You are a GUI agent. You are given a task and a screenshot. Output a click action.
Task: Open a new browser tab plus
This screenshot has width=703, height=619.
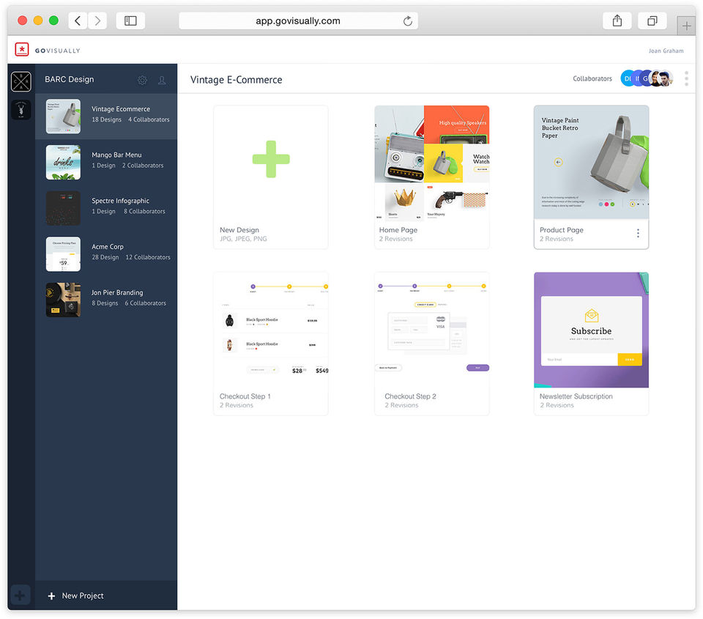click(686, 26)
